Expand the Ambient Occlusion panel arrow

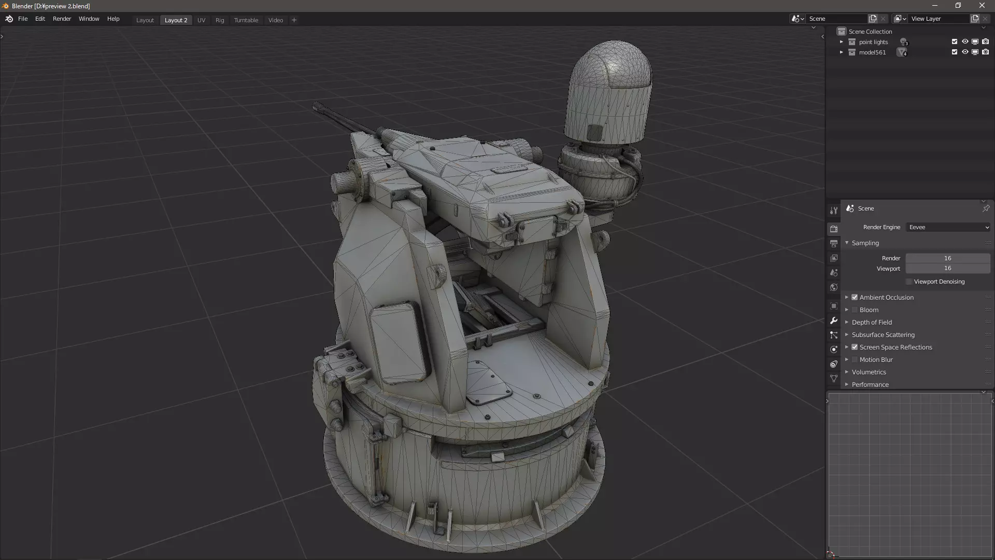847,297
